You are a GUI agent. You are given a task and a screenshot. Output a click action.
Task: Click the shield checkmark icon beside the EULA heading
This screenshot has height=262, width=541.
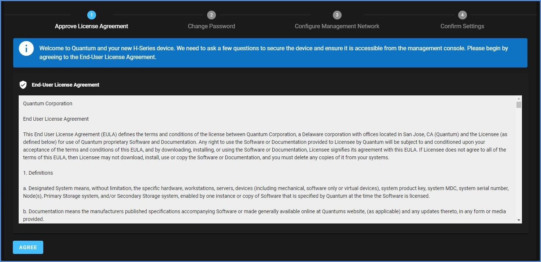(23, 85)
